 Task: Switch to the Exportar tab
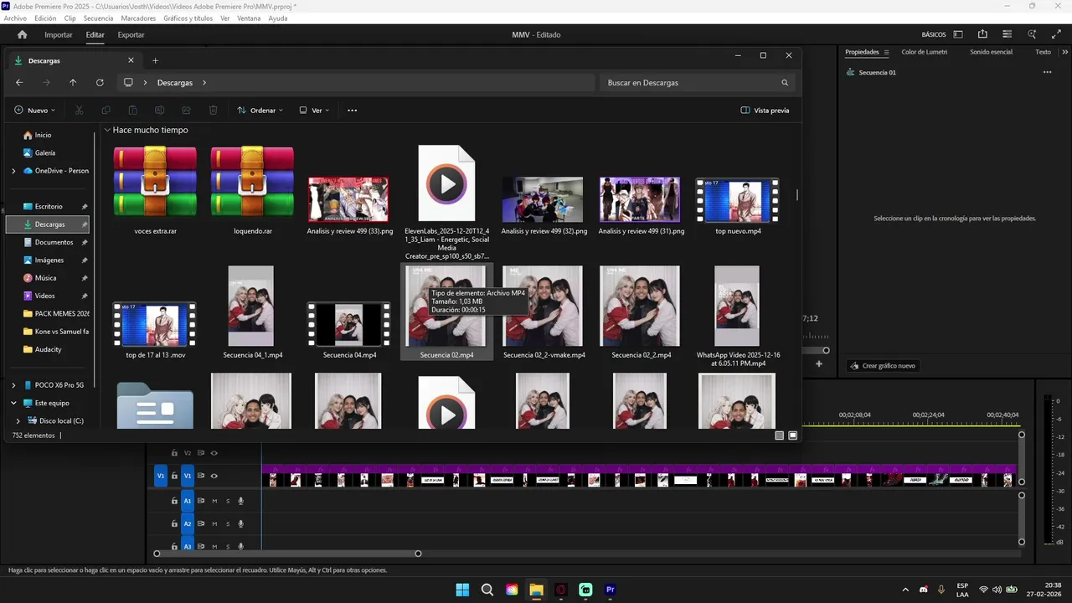[x=131, y=35]
